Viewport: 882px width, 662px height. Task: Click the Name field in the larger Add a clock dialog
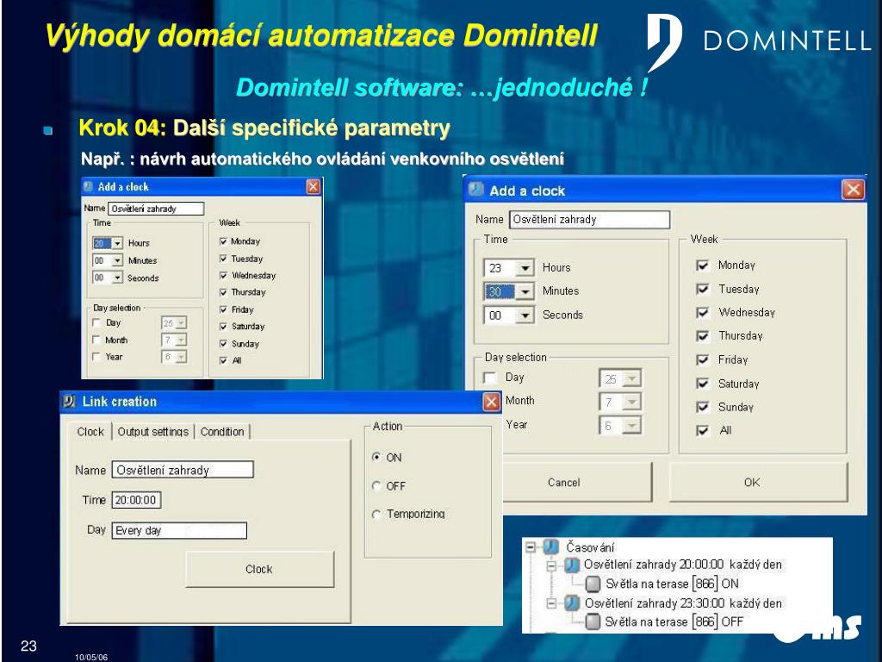(x=589, y=220)
